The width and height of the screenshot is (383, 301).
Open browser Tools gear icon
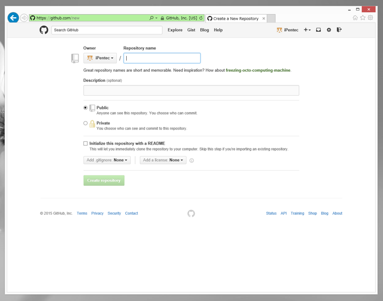point(370,18)
